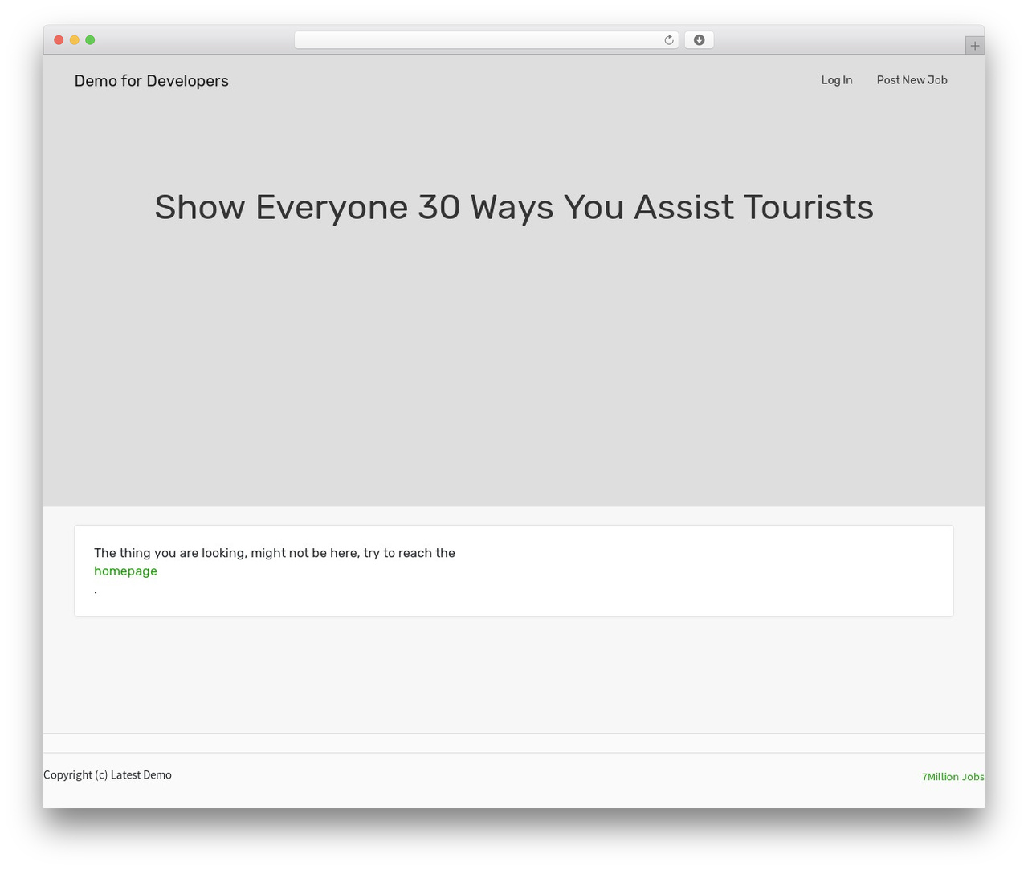Add a new browser tab
This screenshot has width=1028, height=870.
[974, 46]
